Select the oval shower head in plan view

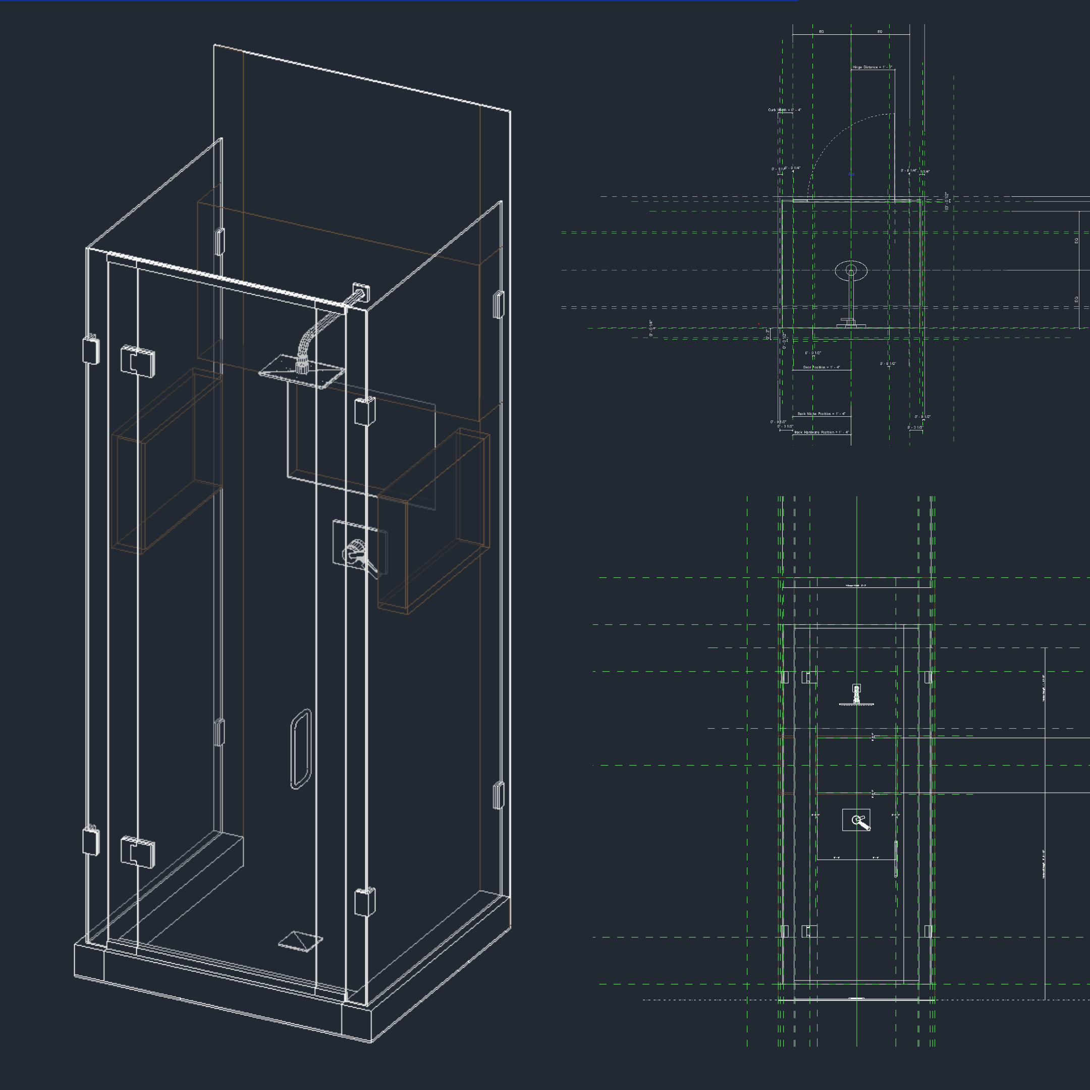pos(851,271)
